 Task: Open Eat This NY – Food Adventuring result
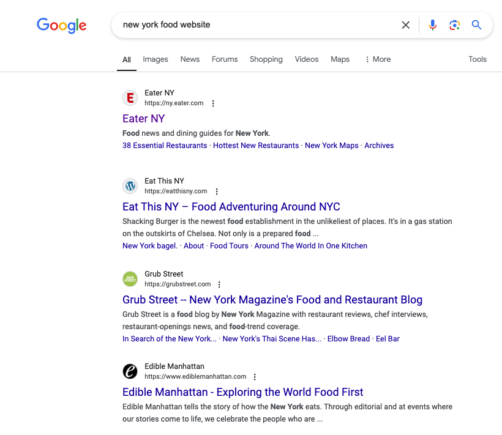[231, 207]
